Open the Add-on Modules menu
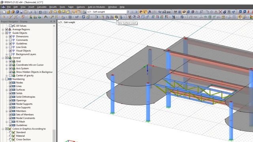The image size is (253, 142). click(x=96, y=7)
